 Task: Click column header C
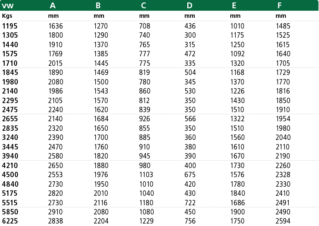coord(143,6)
